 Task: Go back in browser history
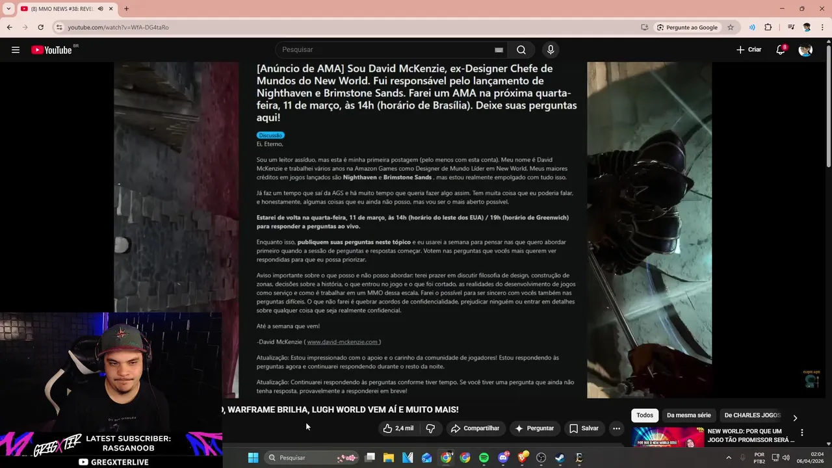pos(9,27)
